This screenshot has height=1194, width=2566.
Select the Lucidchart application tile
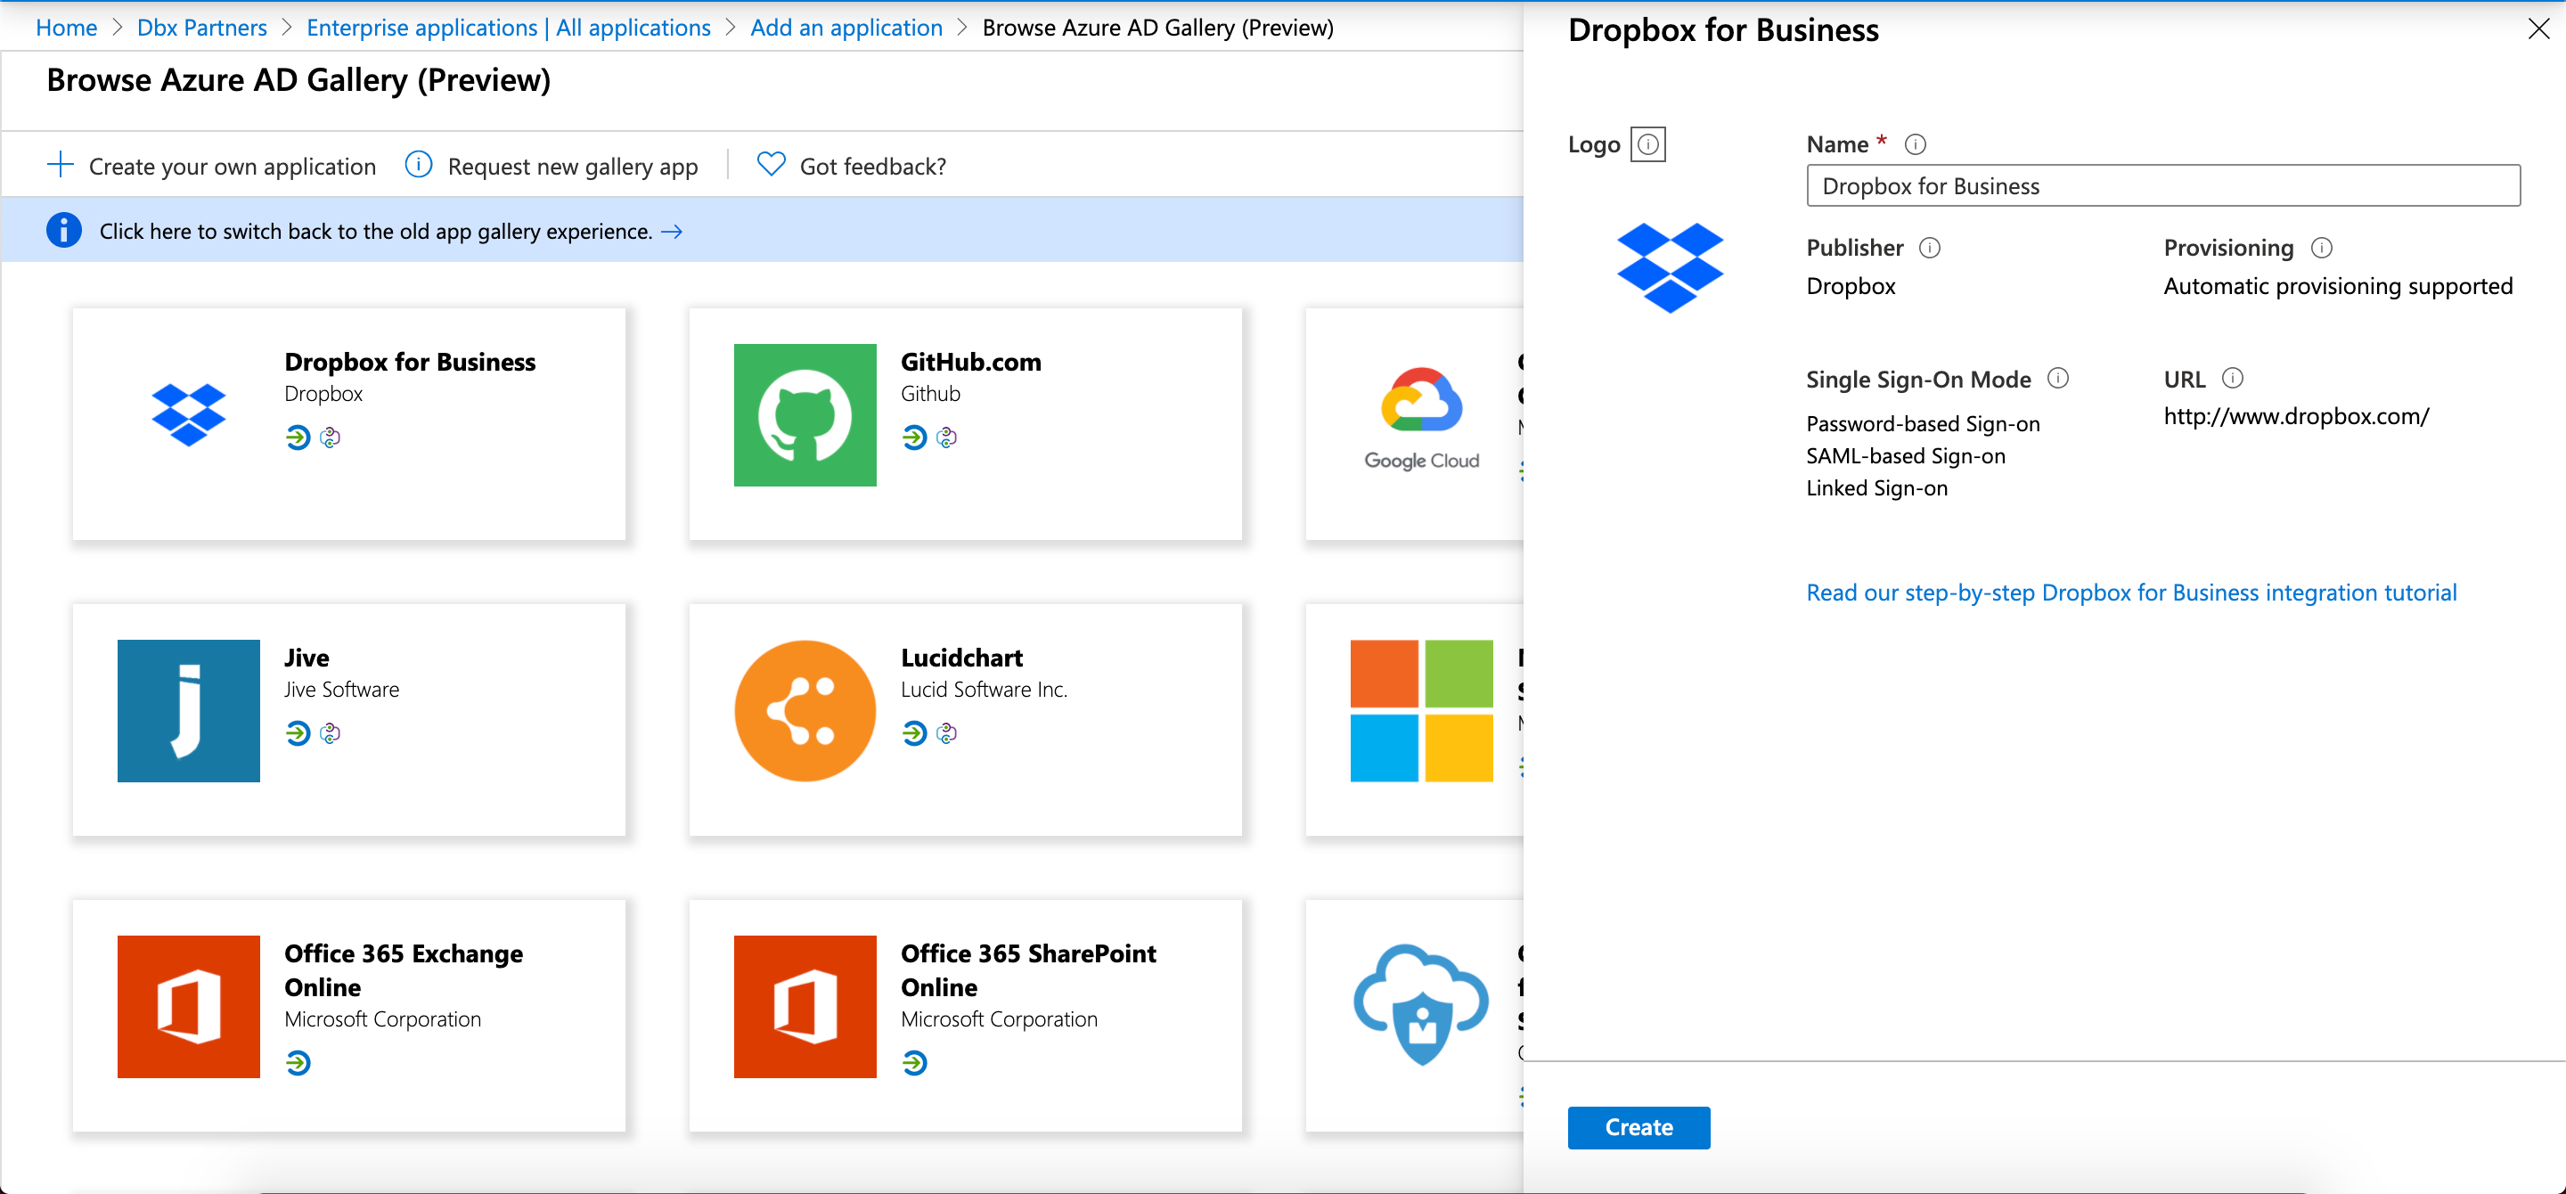pos(964,719)
